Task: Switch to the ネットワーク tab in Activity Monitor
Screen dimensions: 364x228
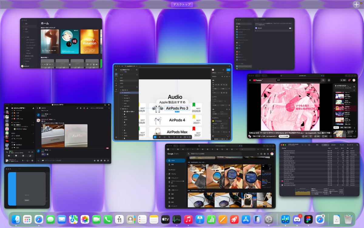Action: coord(350,145)
